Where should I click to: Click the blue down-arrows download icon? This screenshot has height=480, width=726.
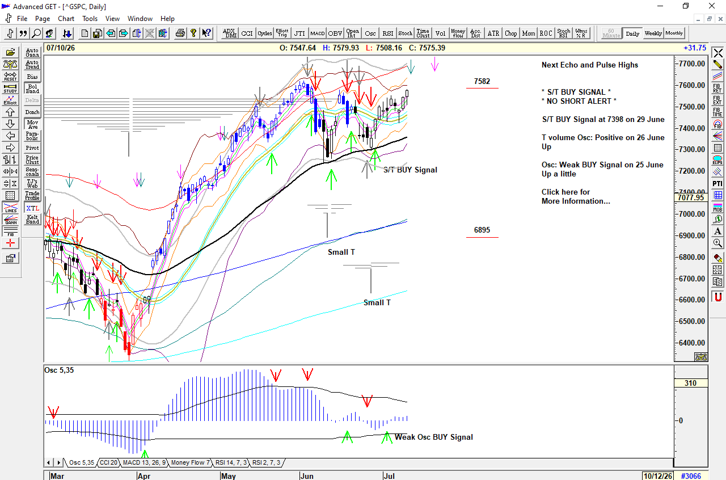[x=67, y=33]
